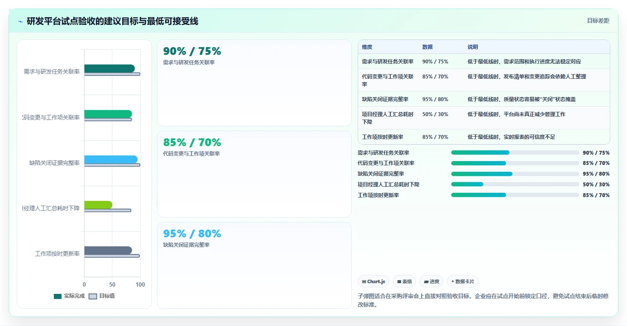
Task: Click the 数据卡片 tag
Action: click(463, 281)
